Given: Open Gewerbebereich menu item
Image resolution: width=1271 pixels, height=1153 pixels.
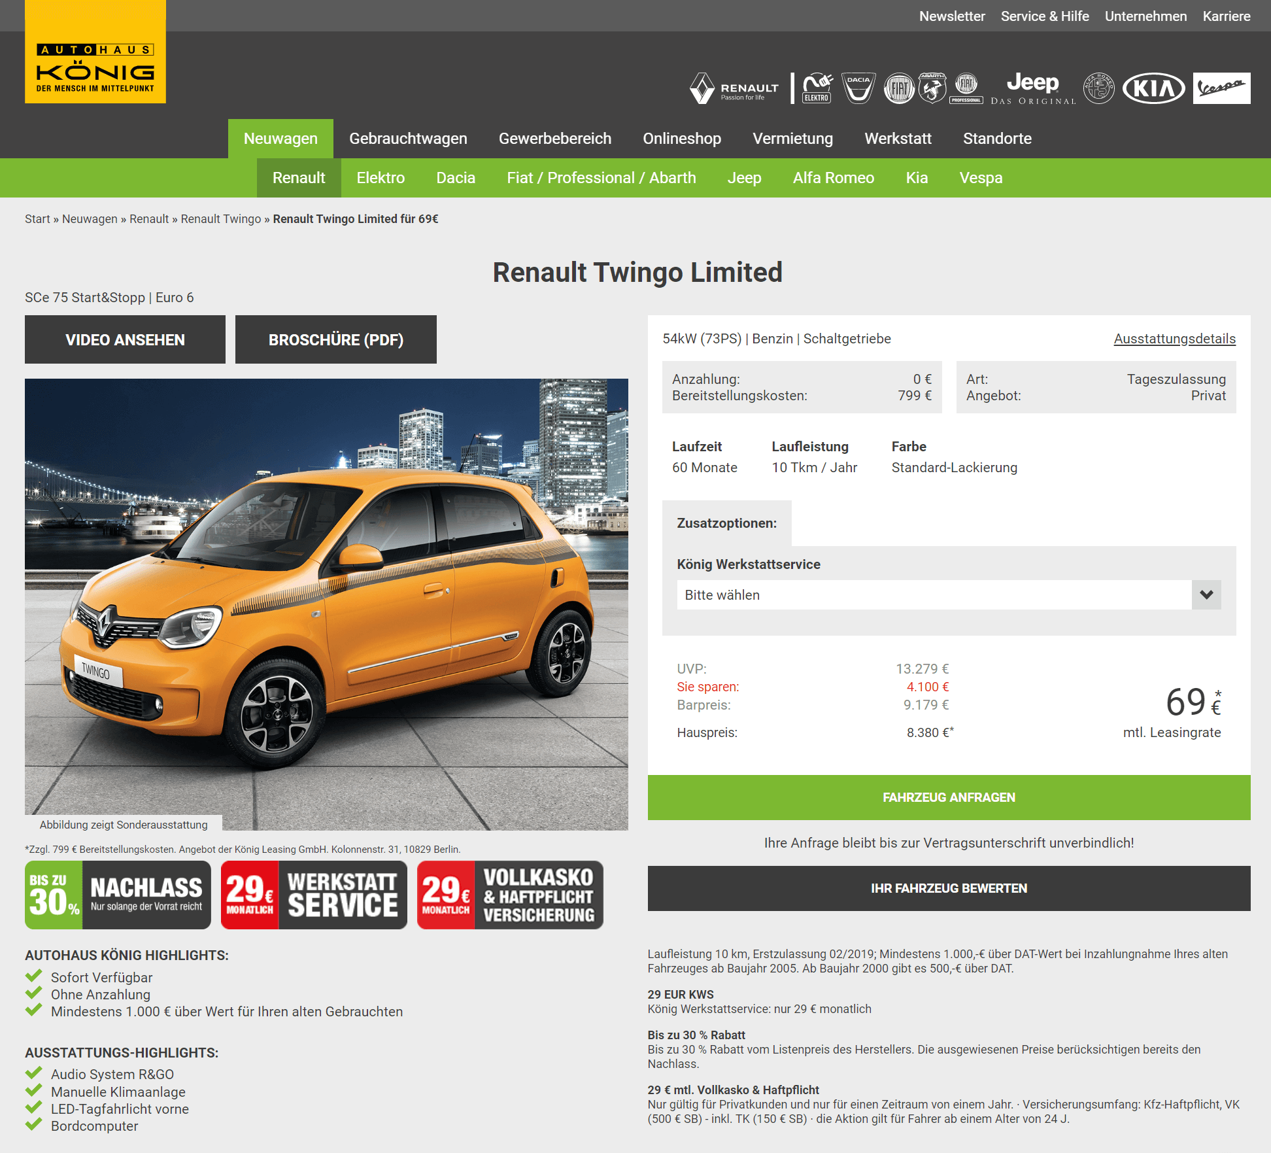Looking at the screenshot, I should pos(555,139).
